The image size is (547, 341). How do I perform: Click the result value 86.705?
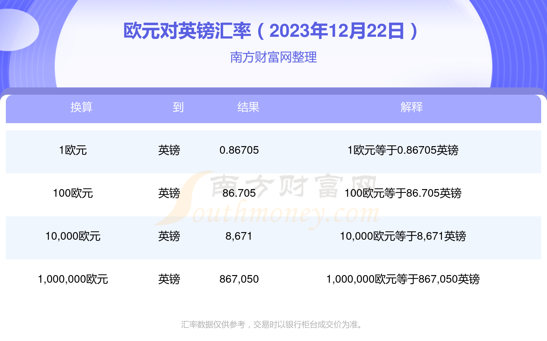click(239, 193)
